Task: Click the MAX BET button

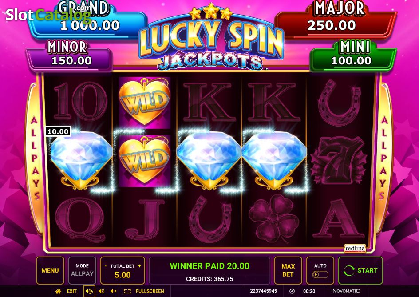Action: 288,270
